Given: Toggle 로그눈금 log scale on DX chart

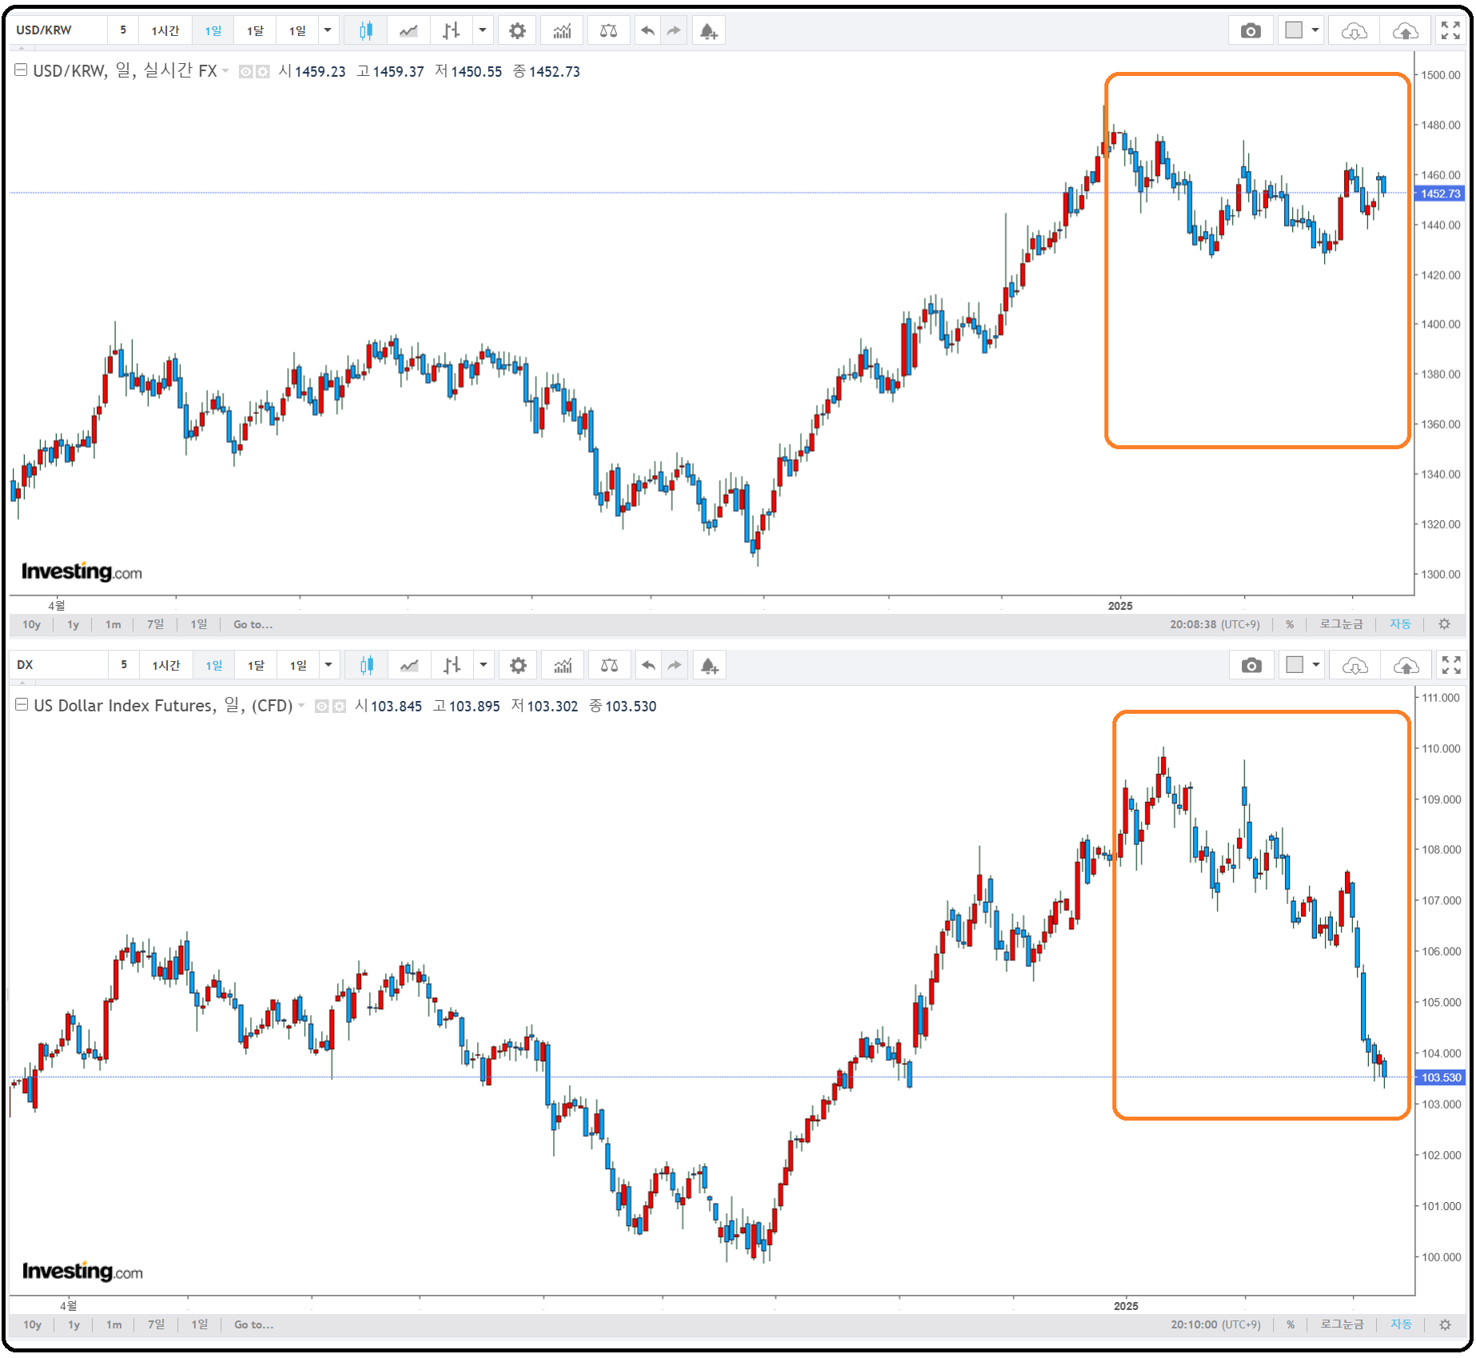Looking at the screenshot, I should coord(1343,1324).
